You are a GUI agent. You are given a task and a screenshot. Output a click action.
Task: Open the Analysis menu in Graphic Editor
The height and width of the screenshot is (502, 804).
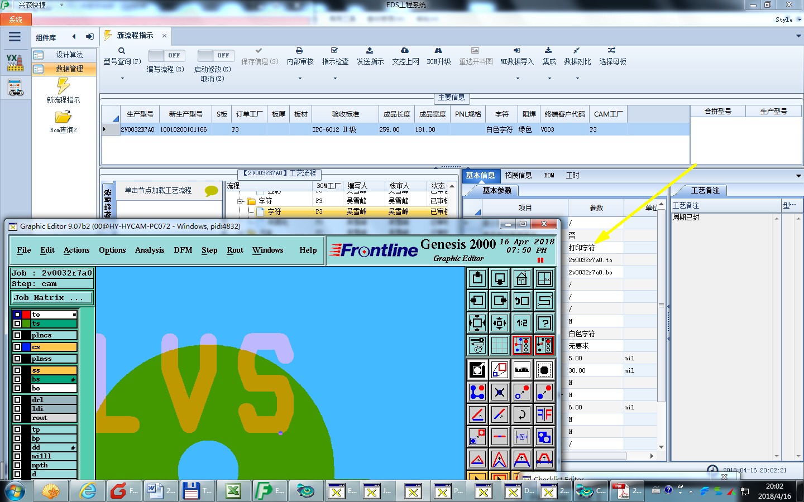pos(150,250)
